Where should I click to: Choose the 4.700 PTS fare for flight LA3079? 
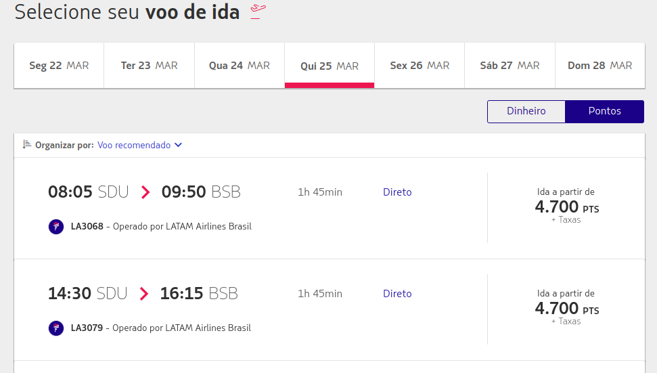(x=566, y=307)
